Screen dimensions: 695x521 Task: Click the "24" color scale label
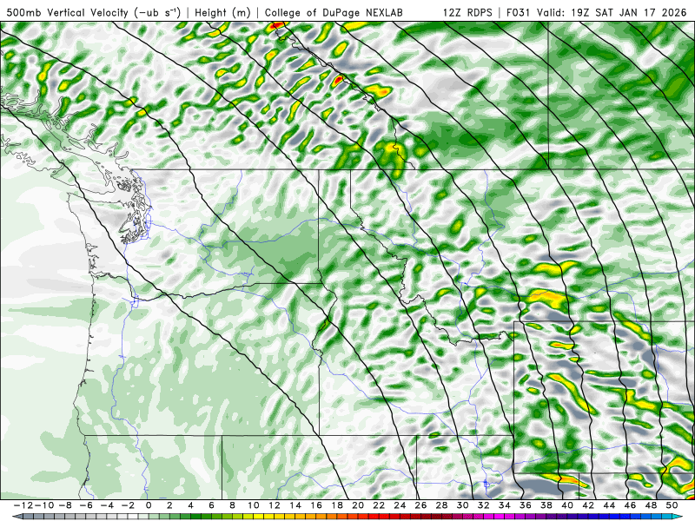click(x=400, y=505)
